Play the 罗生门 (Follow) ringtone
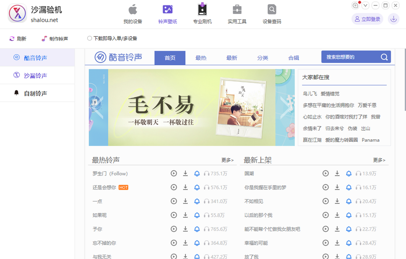This screenshot has height=259, width=406. point(174,173)
